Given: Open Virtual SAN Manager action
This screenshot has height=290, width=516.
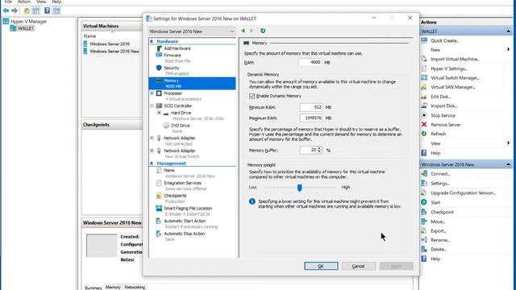Looking at the screenshot, I should pyautogui.click(x=453, y=87).
